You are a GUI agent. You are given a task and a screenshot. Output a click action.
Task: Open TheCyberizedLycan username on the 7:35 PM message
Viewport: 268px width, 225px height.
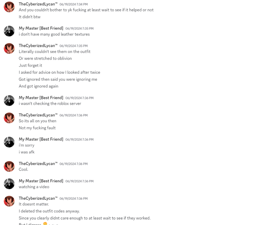[x=38, y=46]
